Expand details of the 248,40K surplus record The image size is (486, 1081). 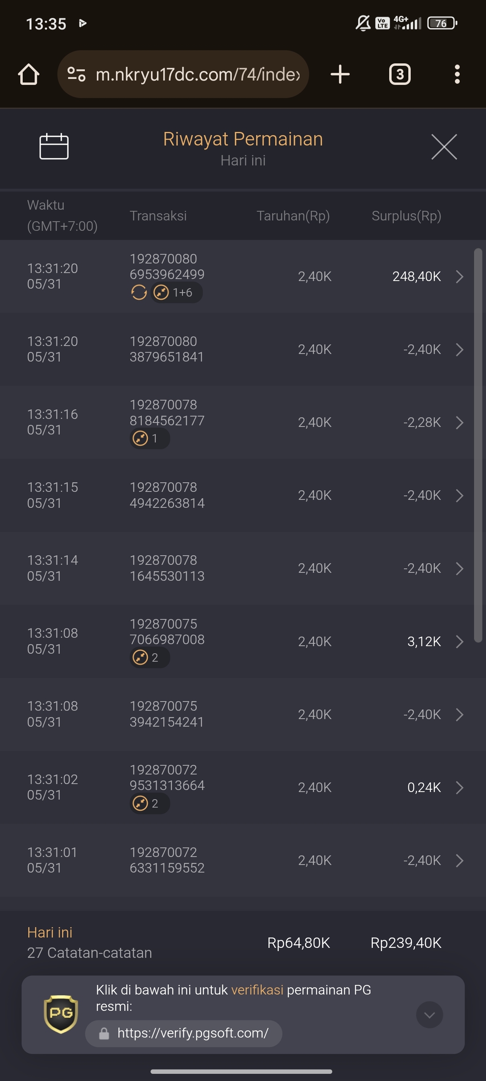[460, 277]
